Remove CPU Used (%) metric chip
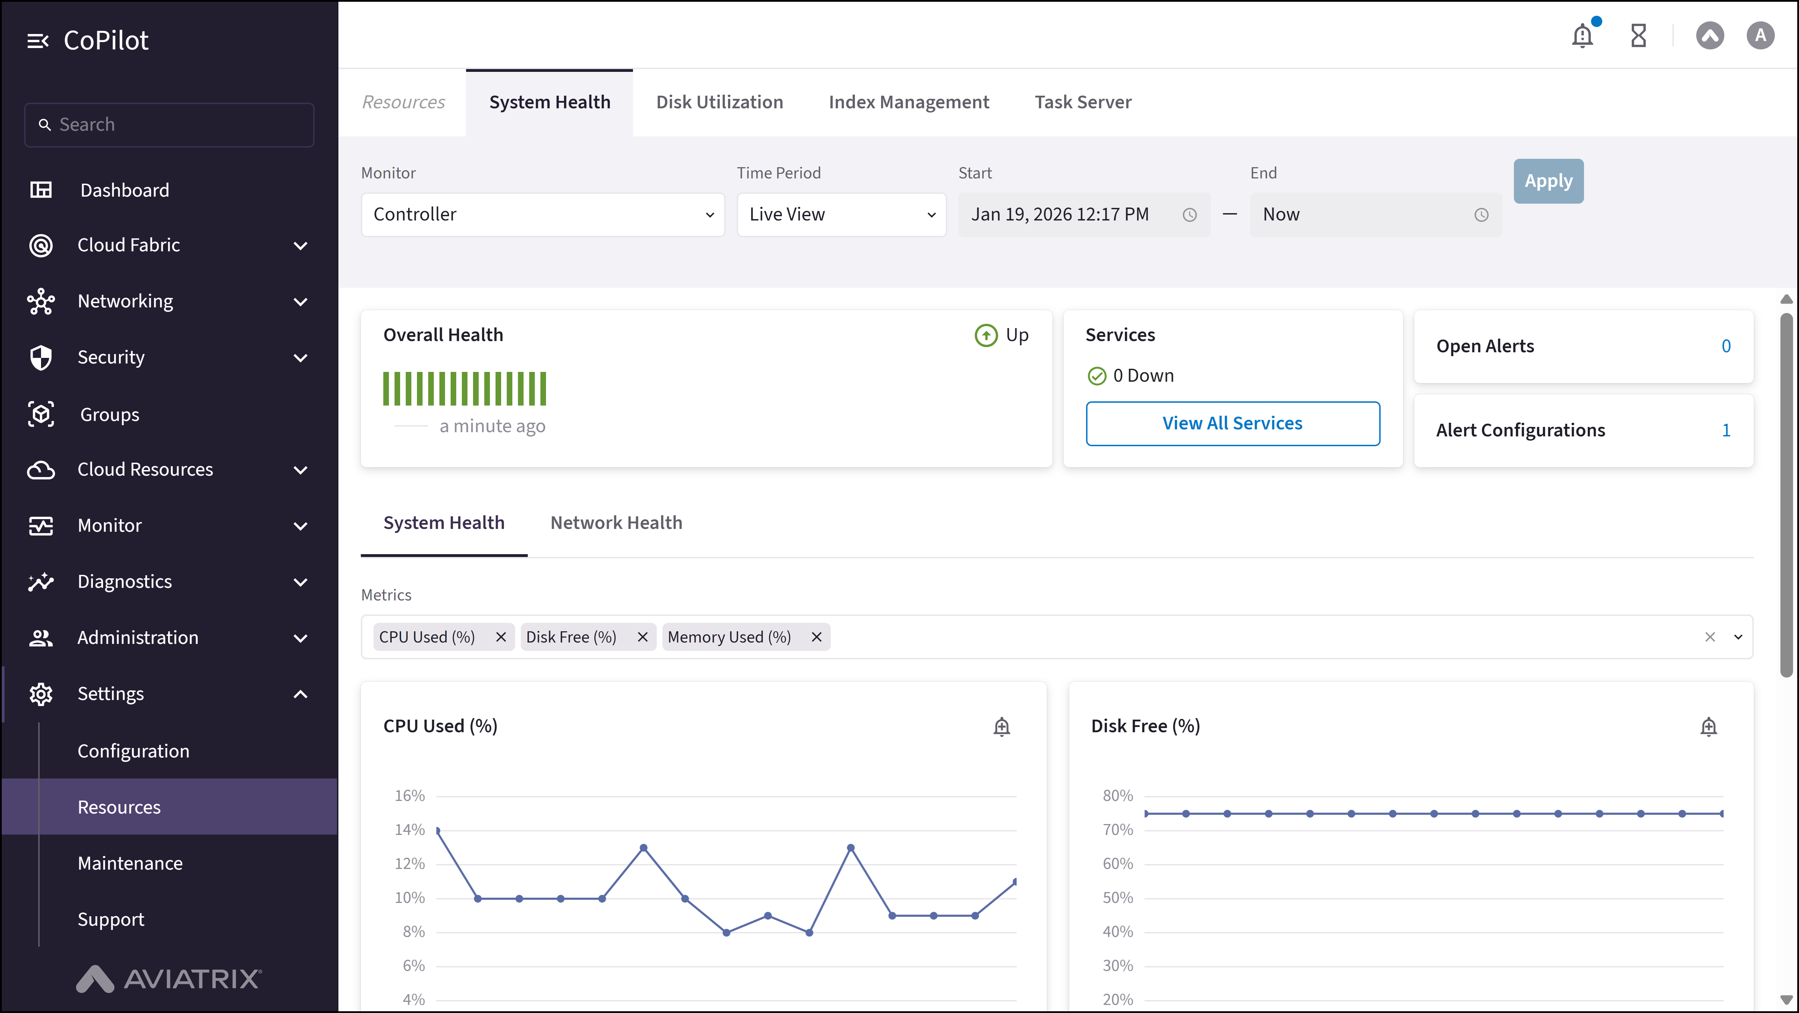 501,637
